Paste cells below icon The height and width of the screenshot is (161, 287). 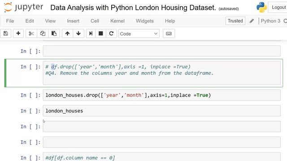tap(54, 34)
